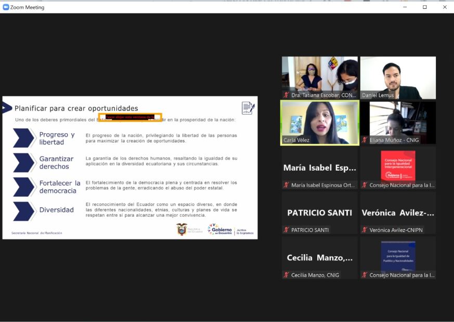The width and height of the screenshot is (454, 322).
Task: Click the Zoom logo in the title bar
Action: (6, 7)
